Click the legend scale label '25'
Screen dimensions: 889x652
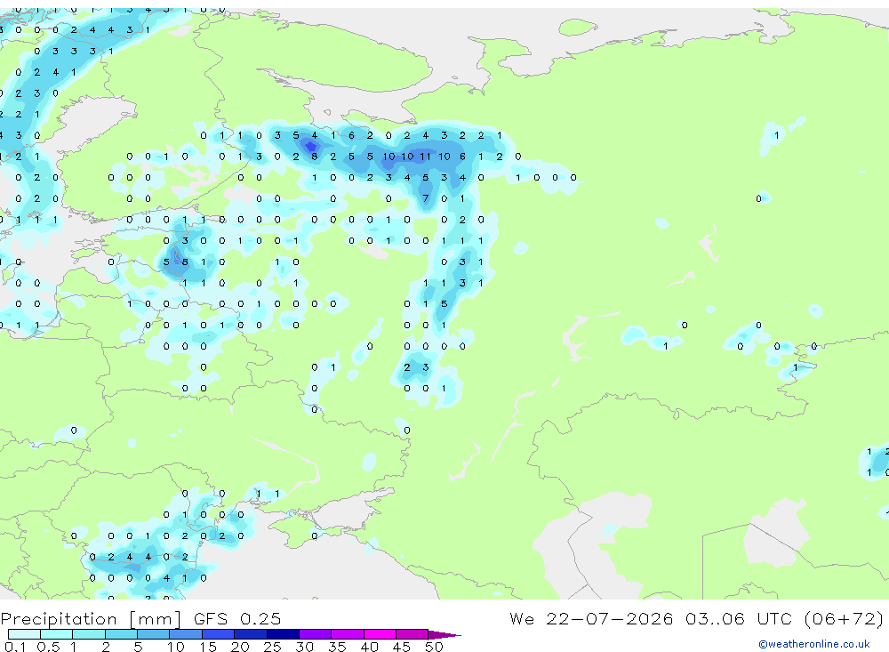pyautogui.click(x=272, y=647)
